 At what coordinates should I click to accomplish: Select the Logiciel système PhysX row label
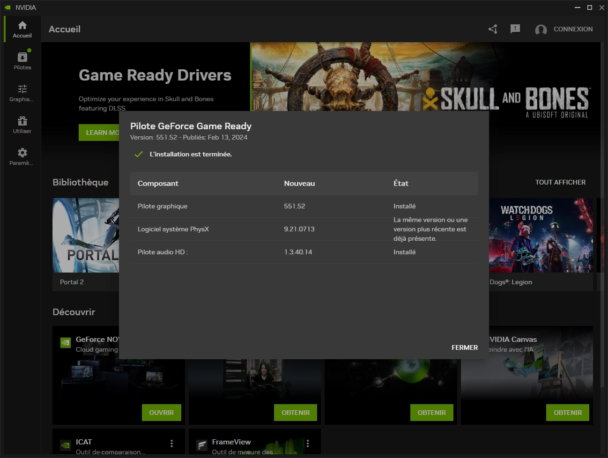[173, 229]
